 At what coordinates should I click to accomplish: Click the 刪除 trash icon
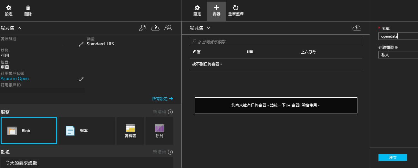28,10
